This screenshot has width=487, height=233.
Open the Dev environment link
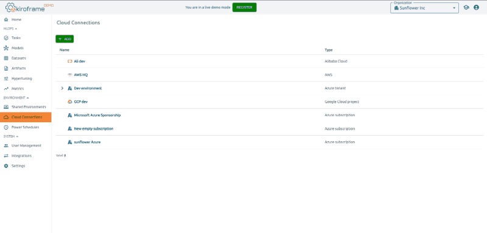click(x=88, y=88)
